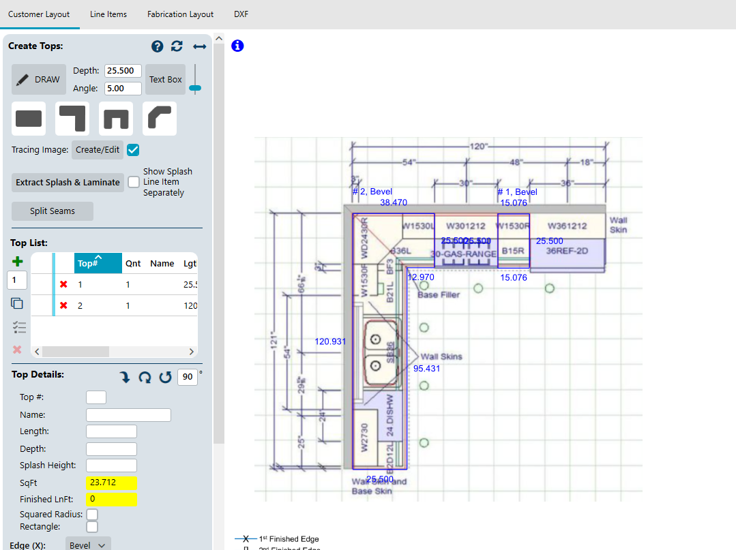Click the 12.970 dimension label

tap(421, 277)
